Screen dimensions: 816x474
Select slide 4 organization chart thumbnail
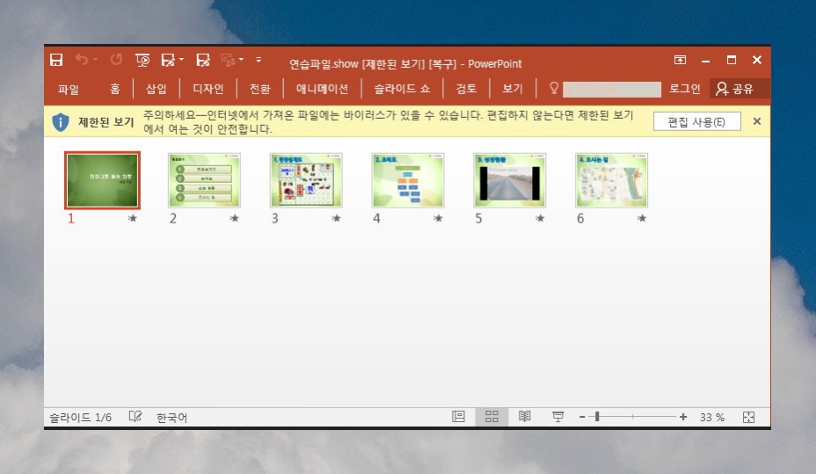click(x=408, y=180)
